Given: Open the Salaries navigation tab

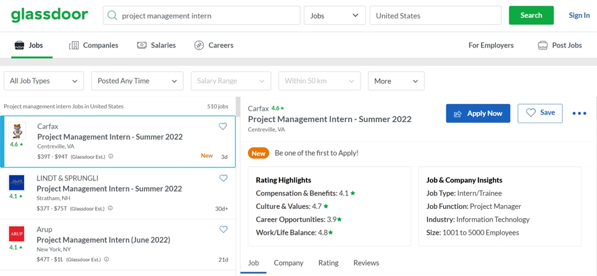Looking at the screenshot, I should pyautogui.click(x=156, y=45).
